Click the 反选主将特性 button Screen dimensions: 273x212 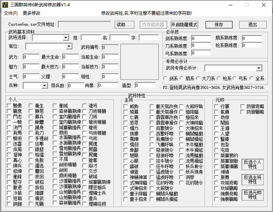[253, 179]
